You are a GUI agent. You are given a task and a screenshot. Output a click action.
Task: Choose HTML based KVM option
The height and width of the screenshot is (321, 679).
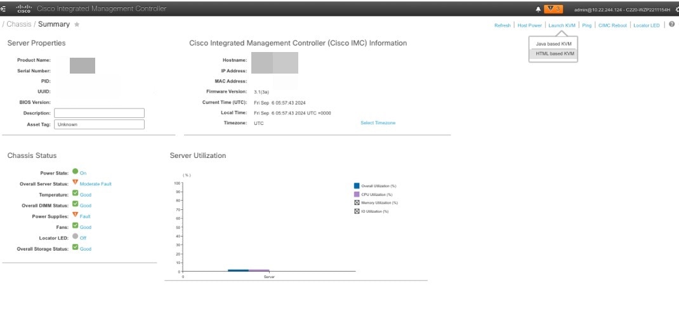[x=553, y=54]
